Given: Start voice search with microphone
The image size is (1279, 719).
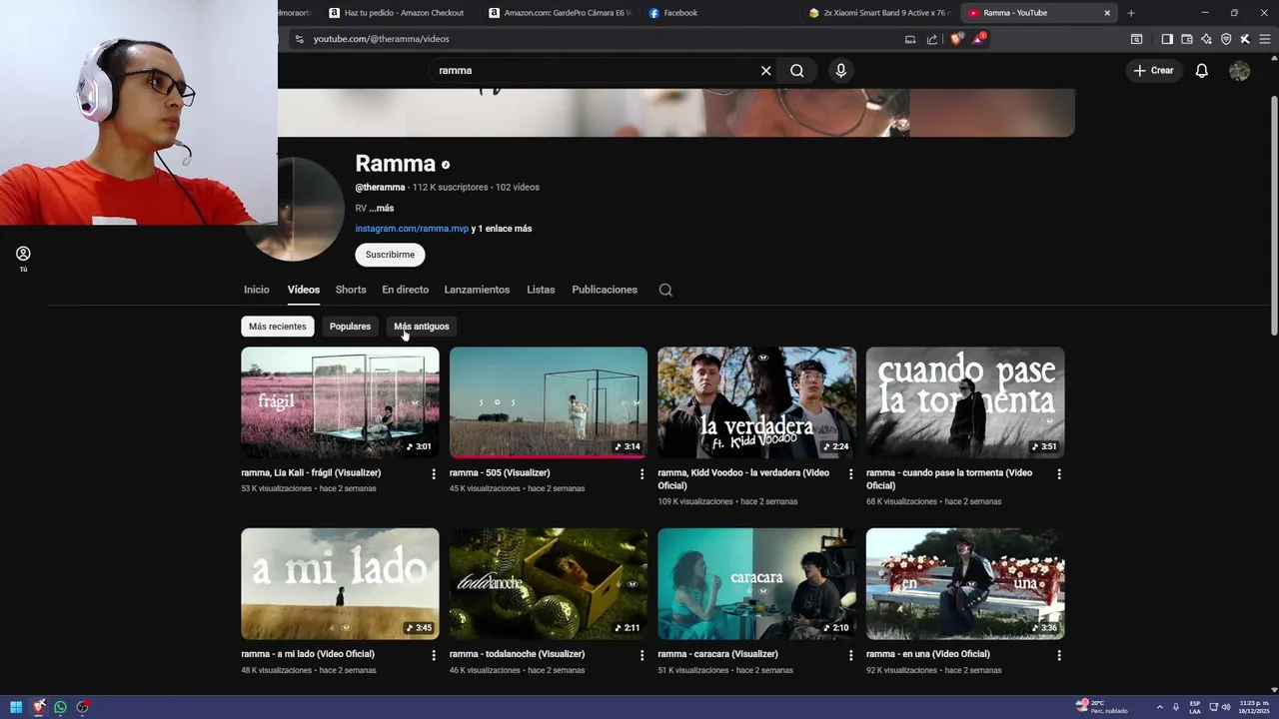Looking at the screenshot, I should 840,71.
